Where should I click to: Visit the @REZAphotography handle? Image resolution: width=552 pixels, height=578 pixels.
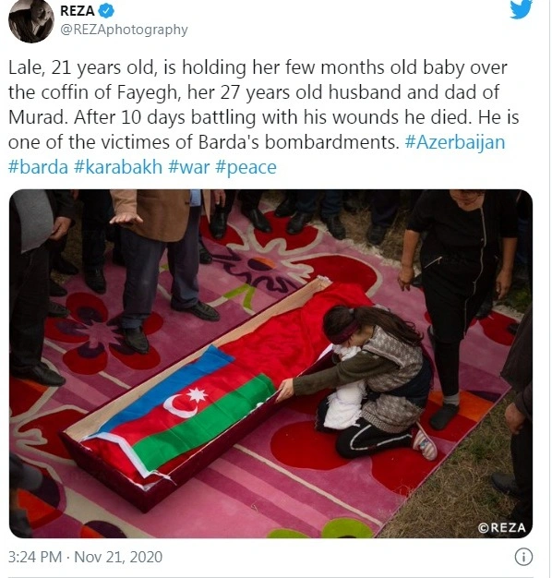(124, 30)
